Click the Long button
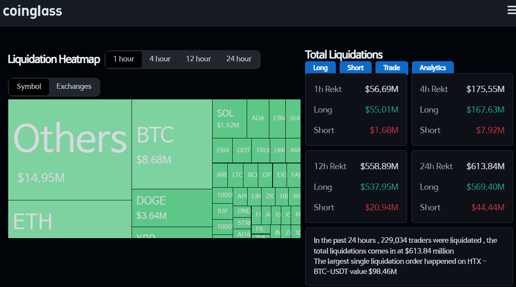The height and width of the screenshot is (287, 516). point(320,68)
